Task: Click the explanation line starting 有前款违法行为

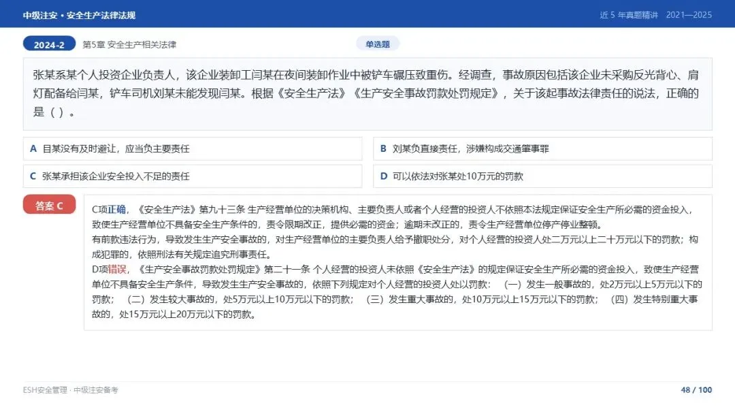Action: tap(395, 240)
